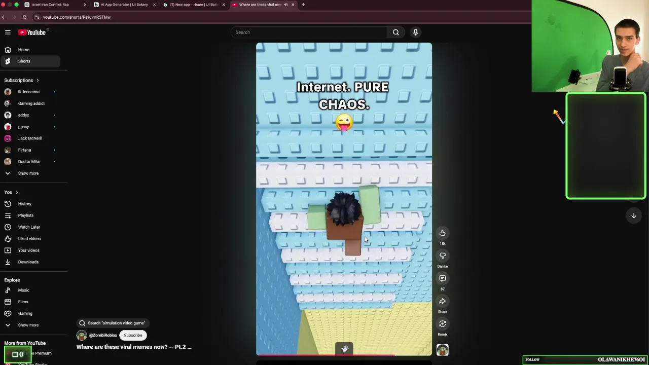The image size is (649, 365).
Task: Open gassy channel subscription
Action: click(30, 127)
